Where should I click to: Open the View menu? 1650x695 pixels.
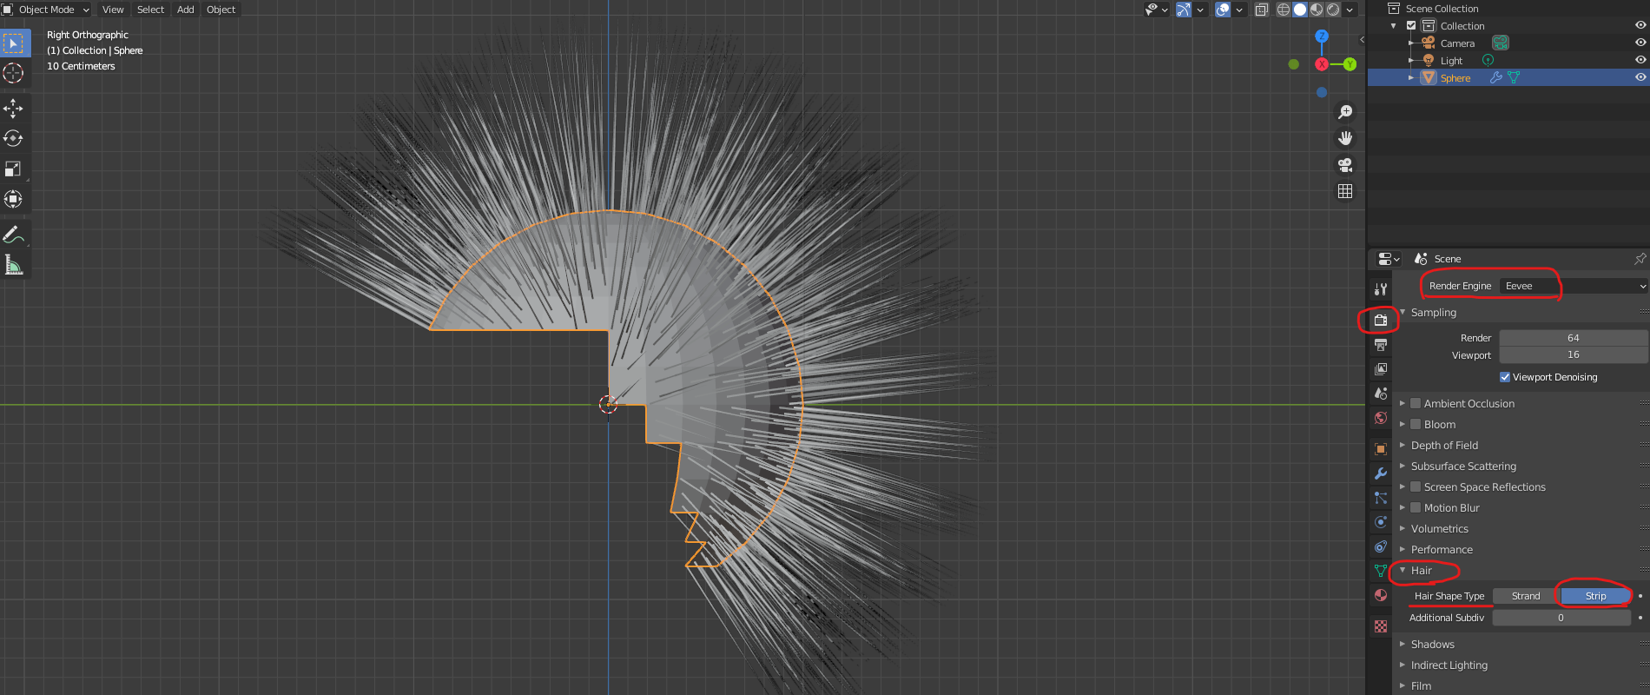click(113, 10)
